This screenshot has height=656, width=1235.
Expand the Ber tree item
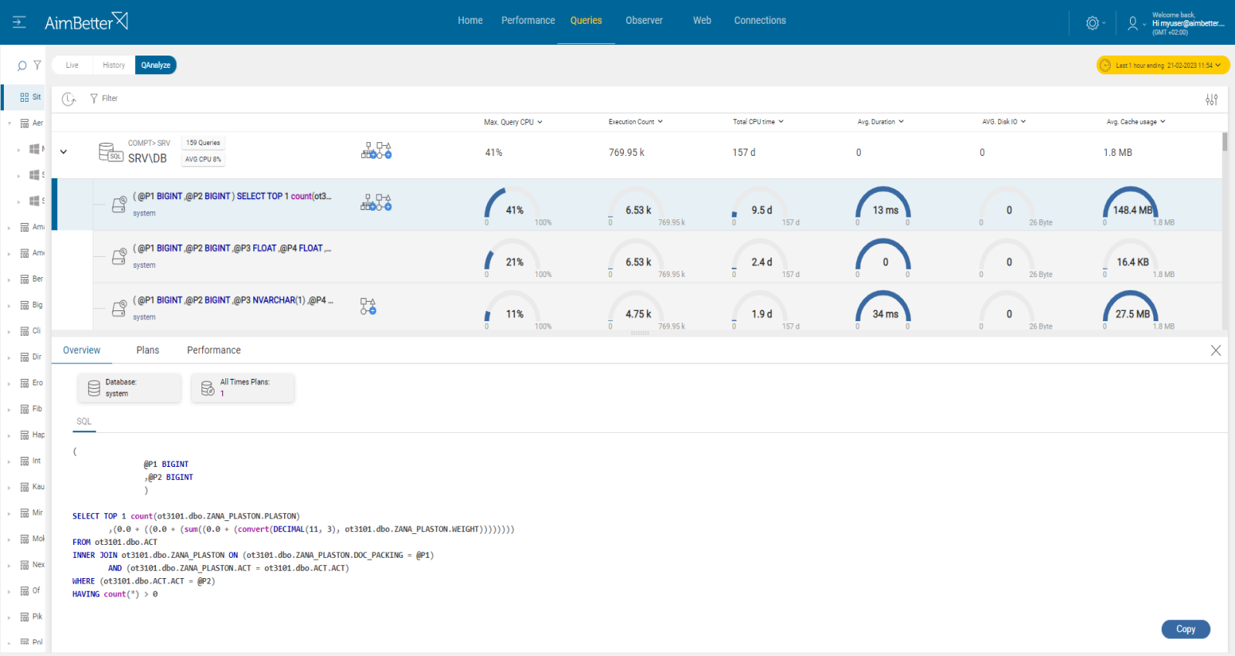(9, 279)
